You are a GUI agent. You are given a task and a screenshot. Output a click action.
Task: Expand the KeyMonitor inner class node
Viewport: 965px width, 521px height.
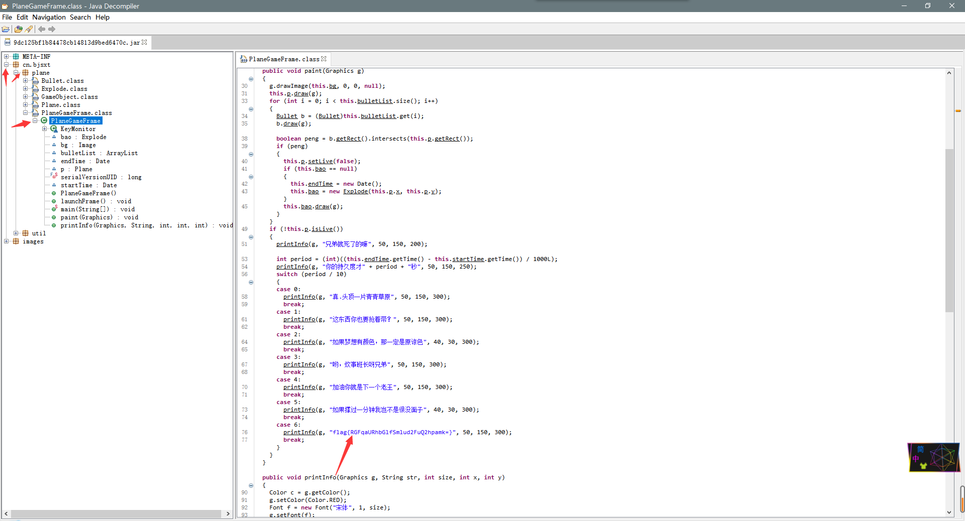pos(45,129)
